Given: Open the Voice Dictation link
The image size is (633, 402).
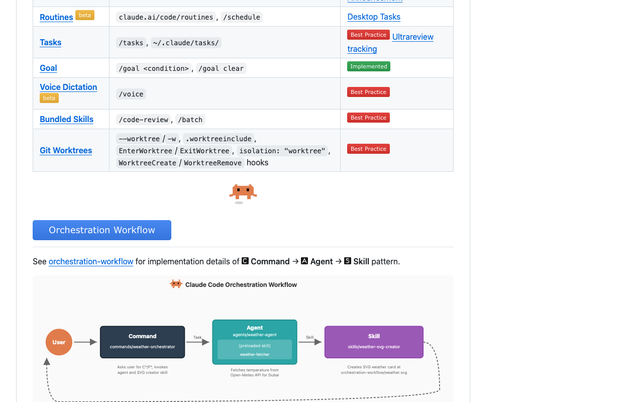Looking at the screenshot, I should [68, 87].
